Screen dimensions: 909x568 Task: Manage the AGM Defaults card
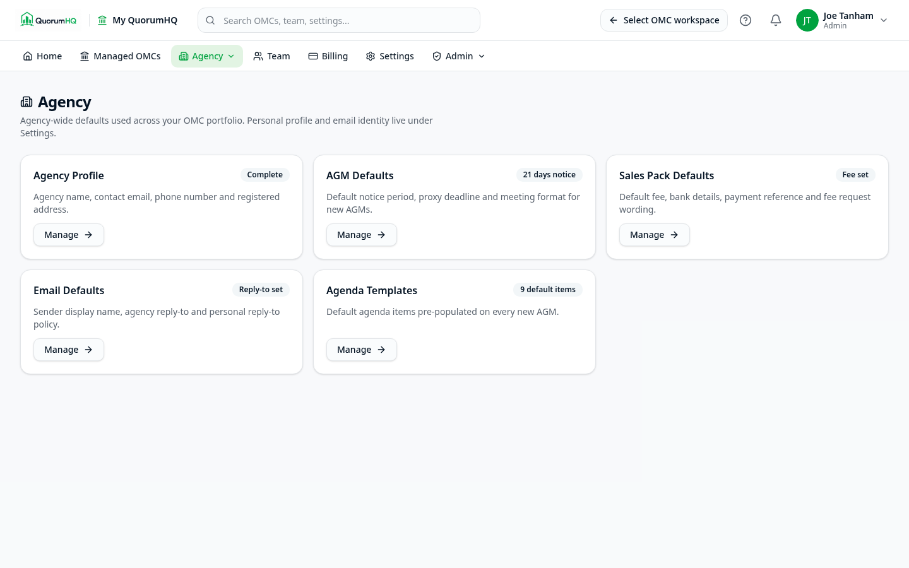362,235
